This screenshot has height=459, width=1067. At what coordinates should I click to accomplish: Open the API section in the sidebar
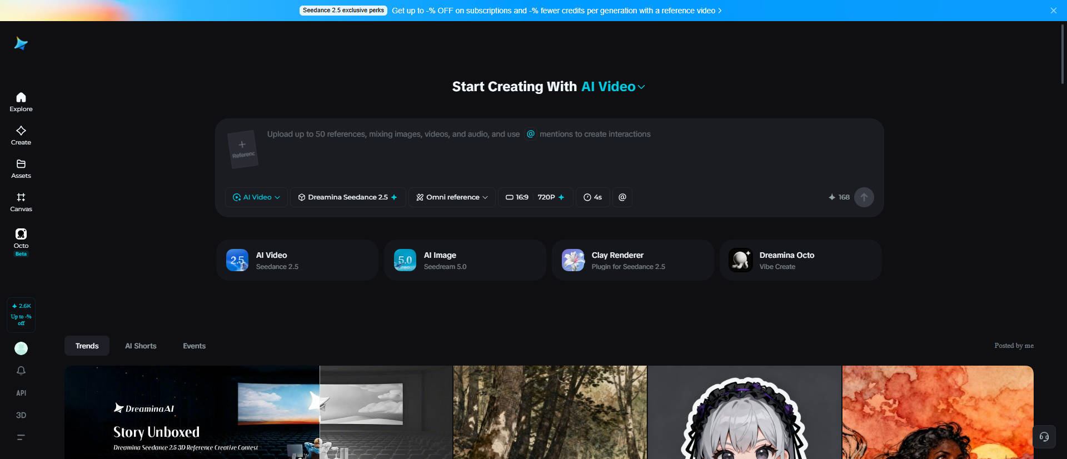click(21, 393)
